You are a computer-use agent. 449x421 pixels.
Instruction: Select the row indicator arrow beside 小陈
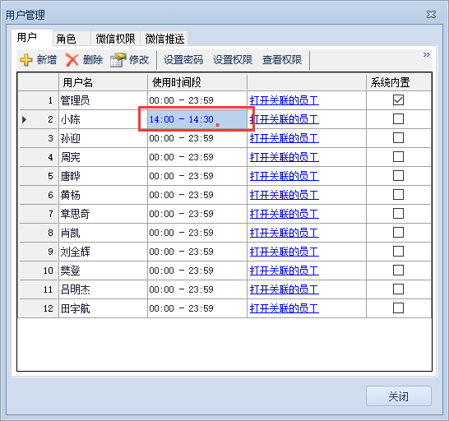coord(25,119)
